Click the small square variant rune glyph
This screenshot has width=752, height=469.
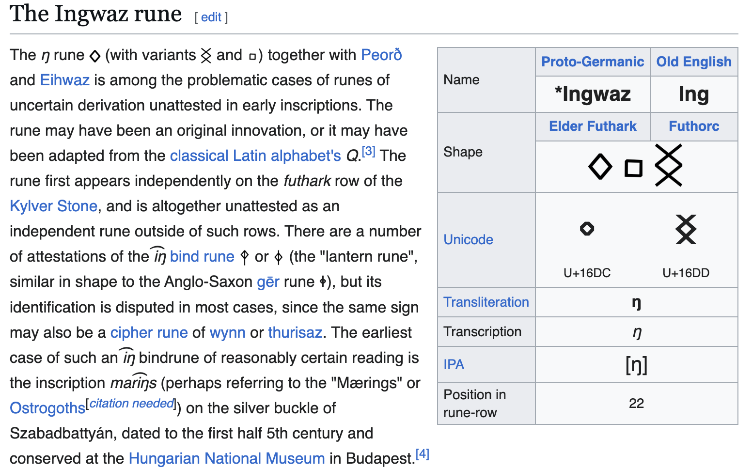coord(252,57)
